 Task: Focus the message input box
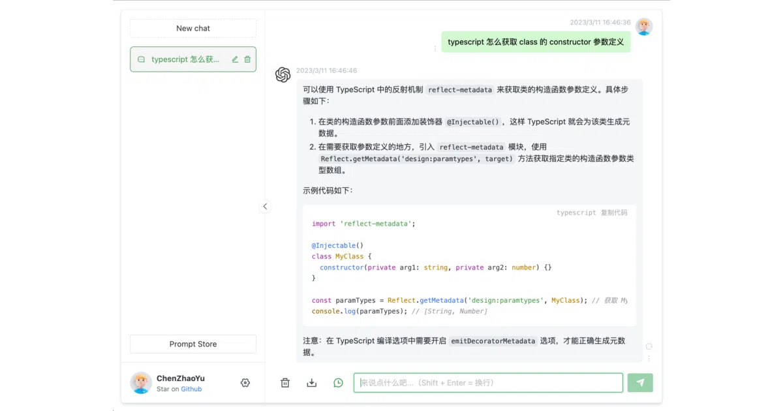[x=488, y=383]
